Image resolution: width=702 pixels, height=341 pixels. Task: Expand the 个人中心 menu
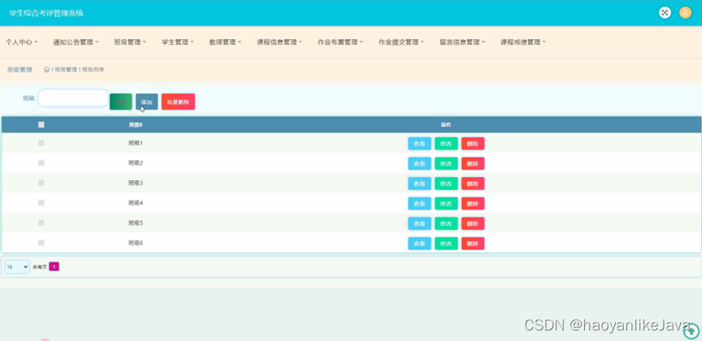[21, 42]
